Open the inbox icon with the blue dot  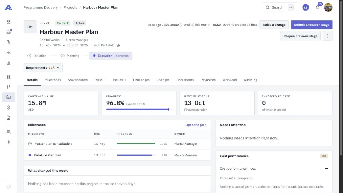click(x=8, y=32)
